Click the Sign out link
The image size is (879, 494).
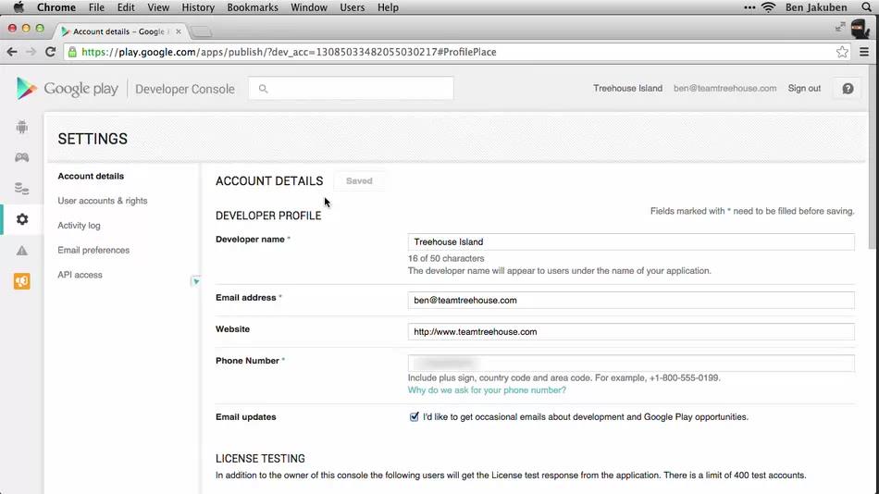(804, 88)
